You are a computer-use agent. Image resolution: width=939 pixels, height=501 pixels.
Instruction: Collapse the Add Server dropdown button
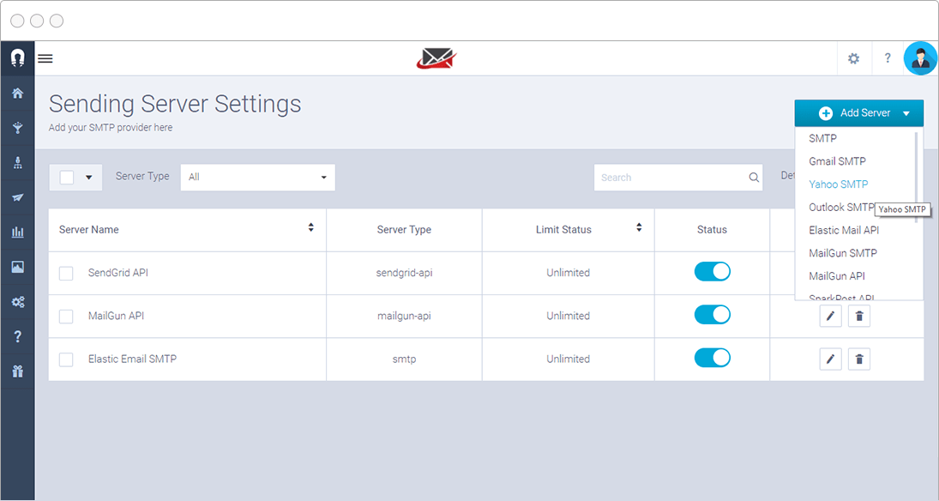(x=858, y=112)
